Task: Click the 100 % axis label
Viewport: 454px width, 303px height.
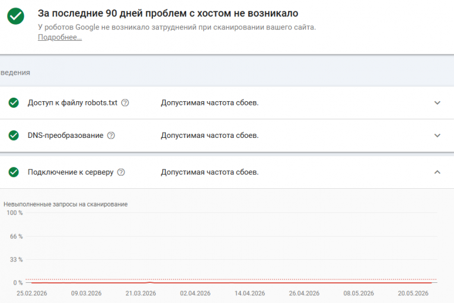Action: coord(14,213)
